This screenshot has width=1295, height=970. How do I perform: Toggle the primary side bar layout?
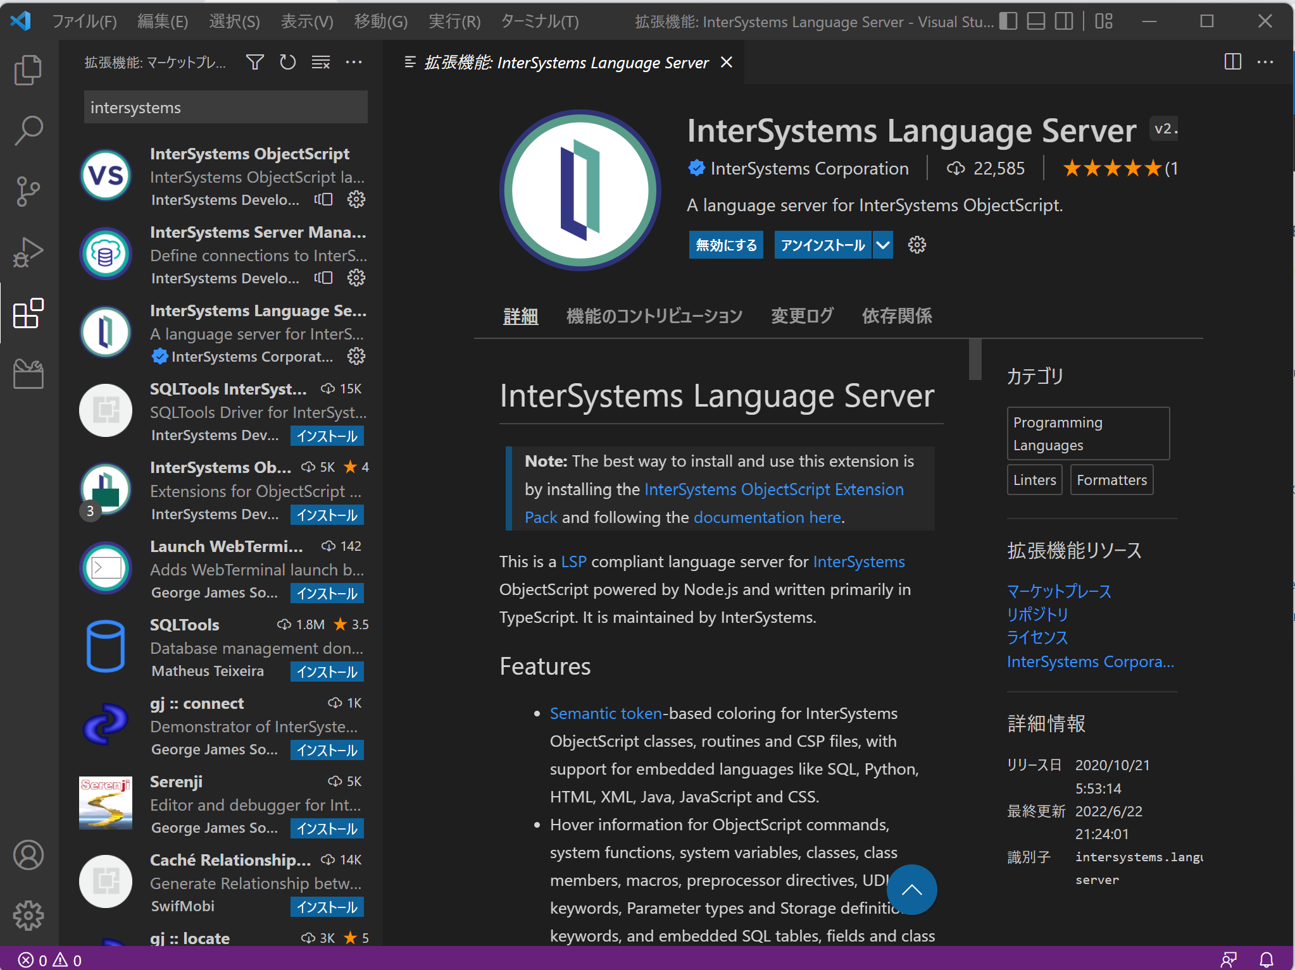click(1008, 21)
